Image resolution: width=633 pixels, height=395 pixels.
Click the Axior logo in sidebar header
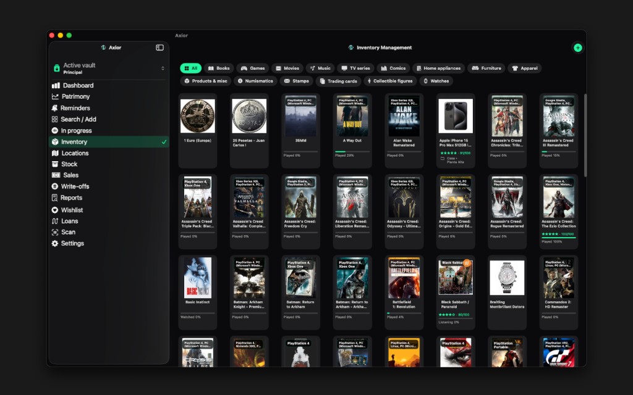pyautogui.click(x=103, y=48)
